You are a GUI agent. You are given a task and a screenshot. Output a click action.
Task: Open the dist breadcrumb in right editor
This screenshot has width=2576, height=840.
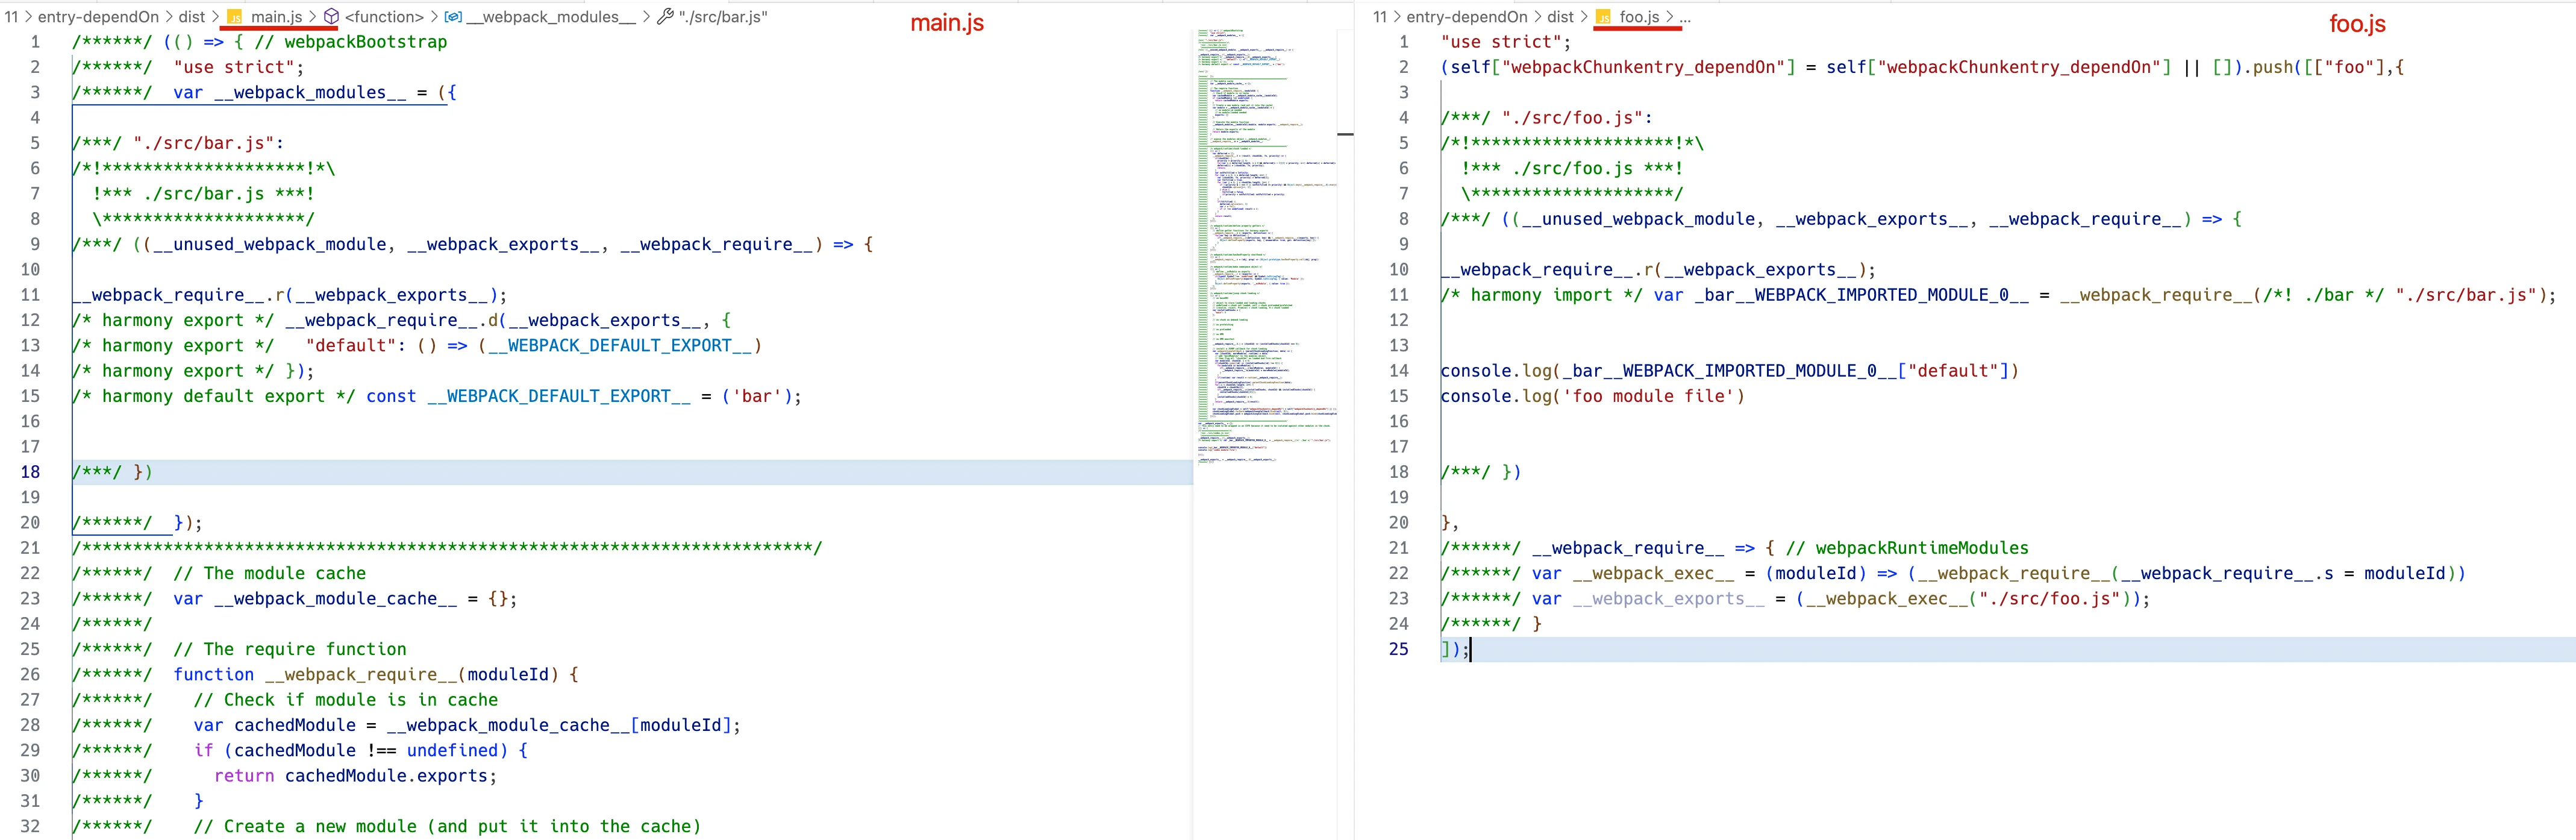[1560, 17]
